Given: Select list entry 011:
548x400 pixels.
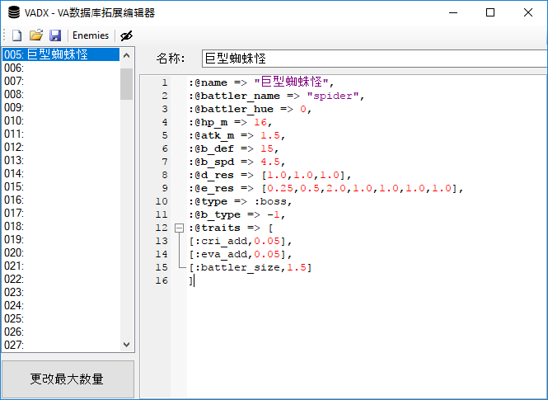Looking at the screenshot, I should [x=61, y=134].
